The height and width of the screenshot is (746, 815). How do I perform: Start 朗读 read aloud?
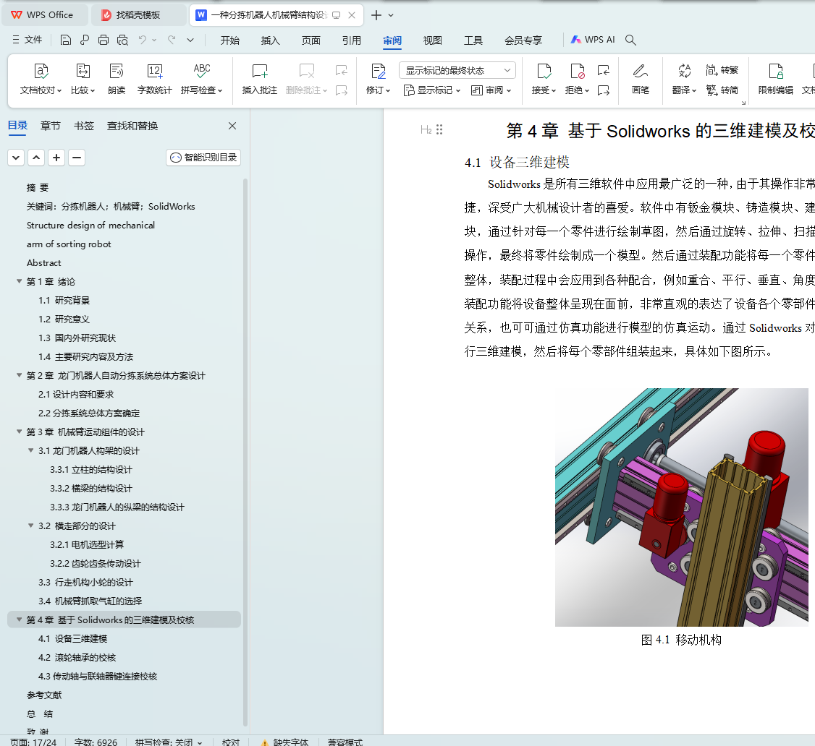[x=117, y=79]
